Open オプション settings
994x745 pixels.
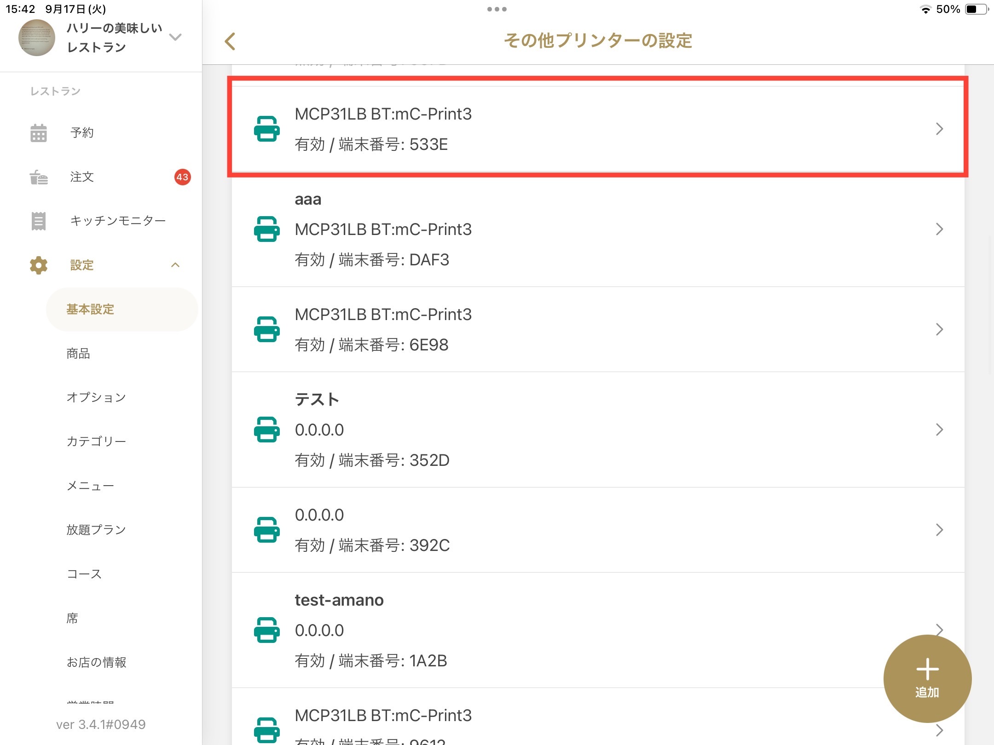click(96, 397)
